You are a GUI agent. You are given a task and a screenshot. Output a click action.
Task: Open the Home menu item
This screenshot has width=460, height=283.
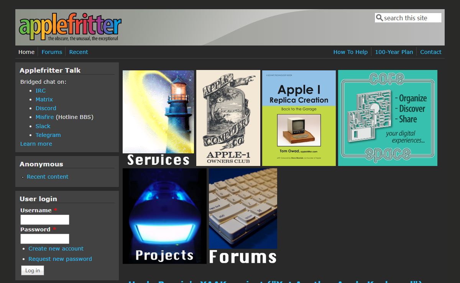[26, 52]
